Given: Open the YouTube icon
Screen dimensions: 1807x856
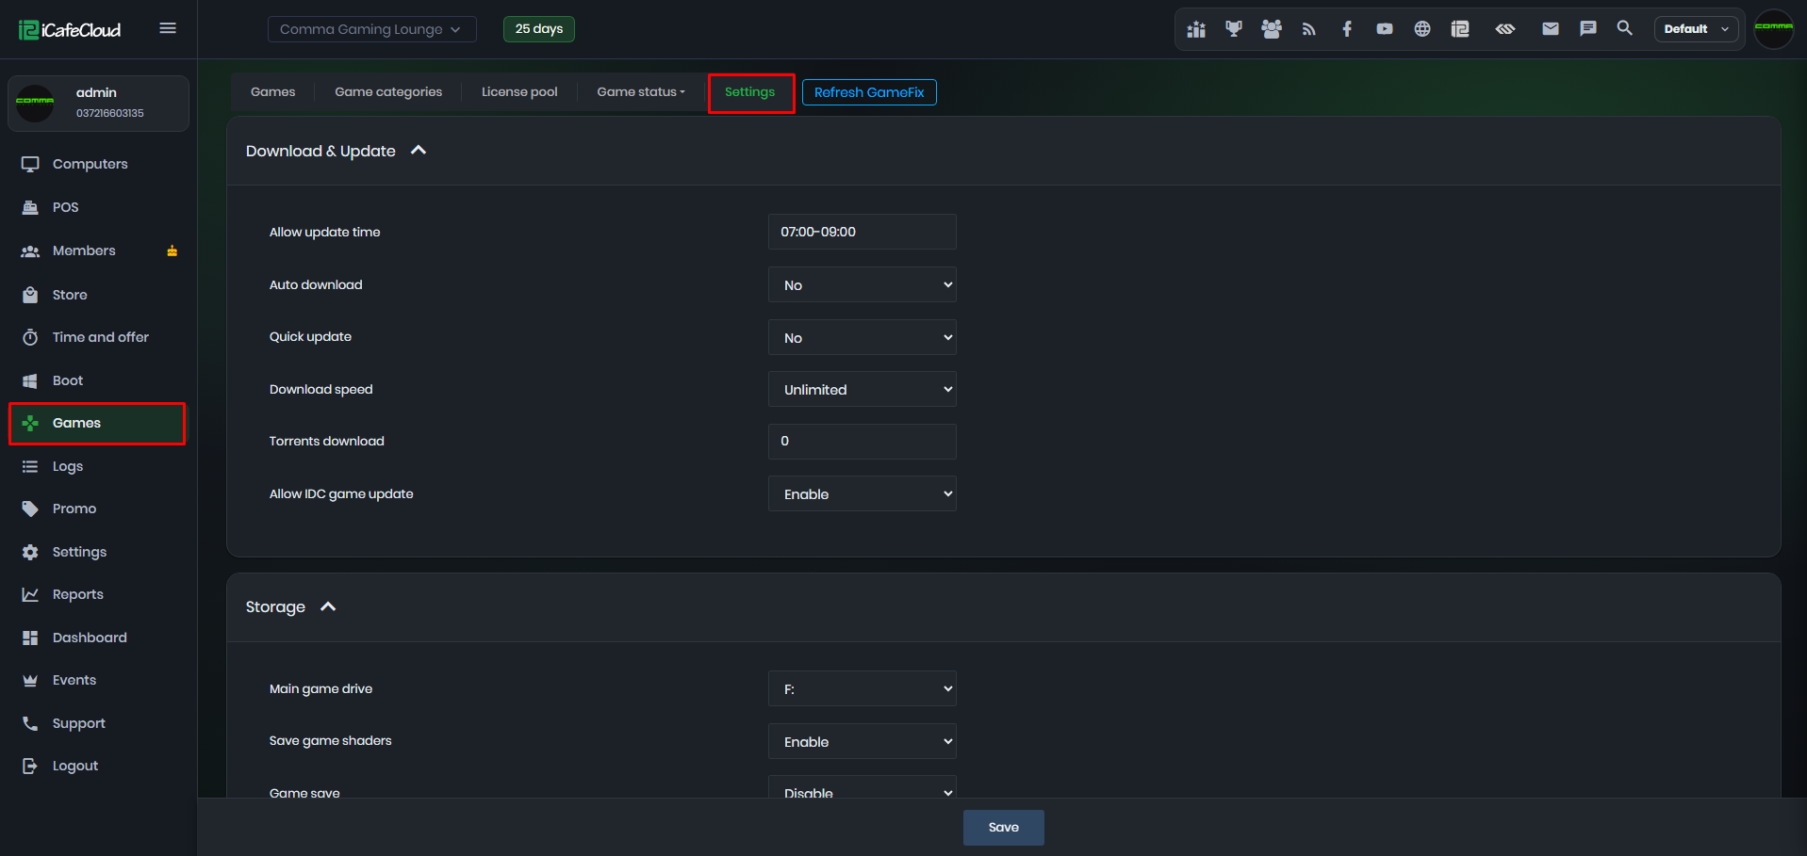Looking at the screenshot, I should tap(1385, 29).
